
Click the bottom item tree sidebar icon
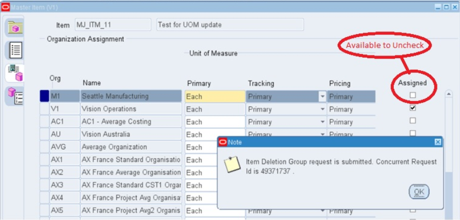(15, 96)
